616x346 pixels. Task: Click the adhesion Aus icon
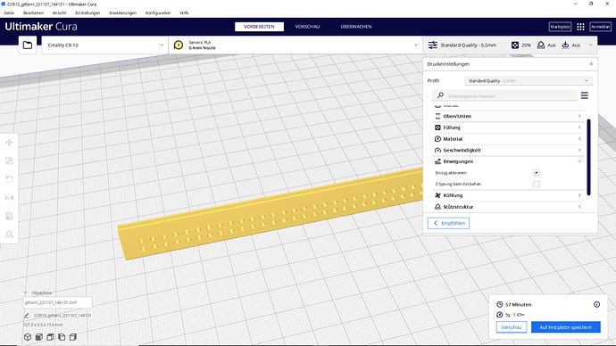(565, 45)
